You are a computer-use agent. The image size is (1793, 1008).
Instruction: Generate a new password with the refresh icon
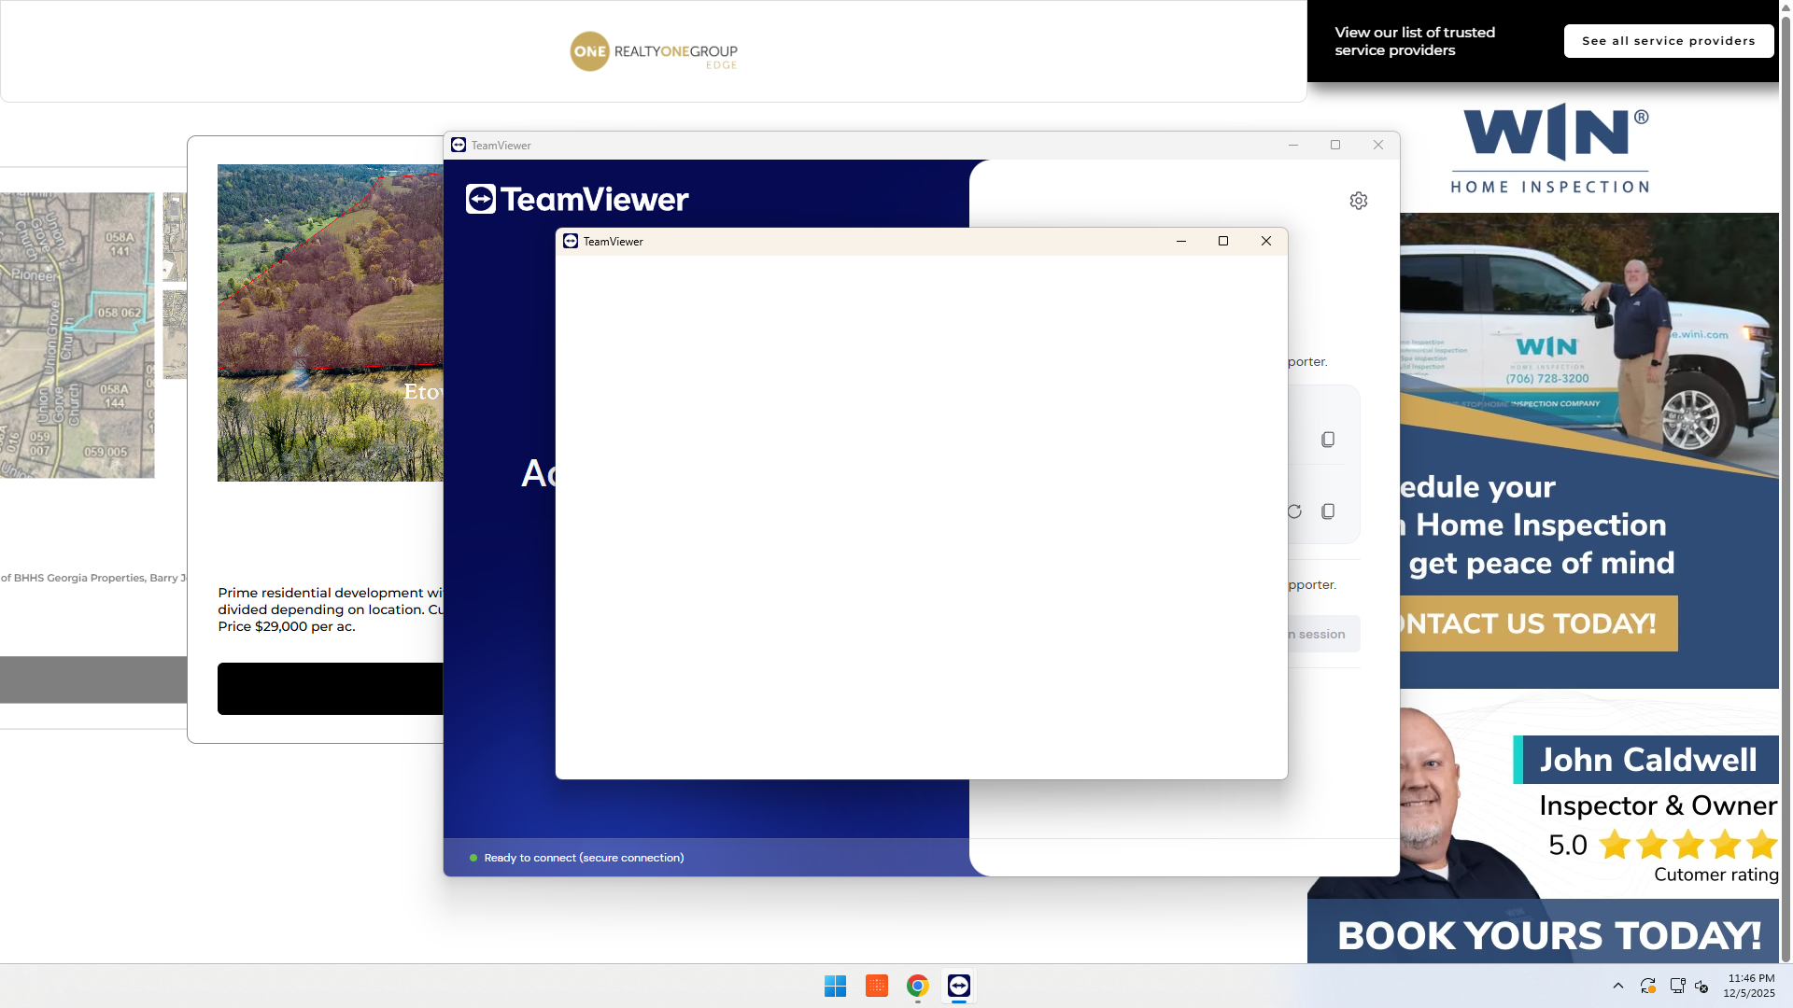1293,511
